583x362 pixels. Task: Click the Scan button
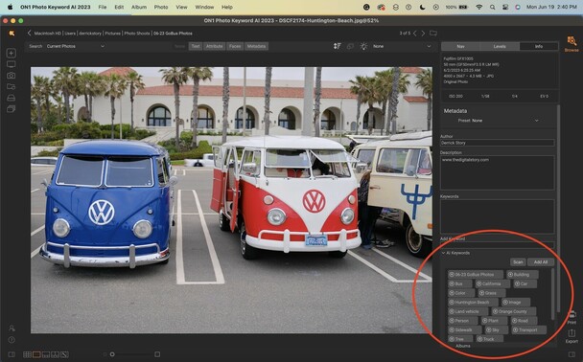[x=518, y=262]
